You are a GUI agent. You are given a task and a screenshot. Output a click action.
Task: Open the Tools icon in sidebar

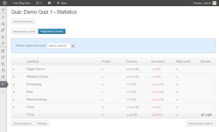click(x=3, y=70)
